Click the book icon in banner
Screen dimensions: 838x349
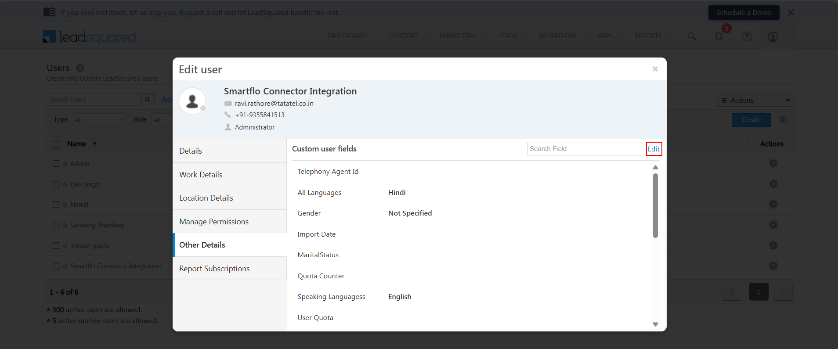click(50, 12)
